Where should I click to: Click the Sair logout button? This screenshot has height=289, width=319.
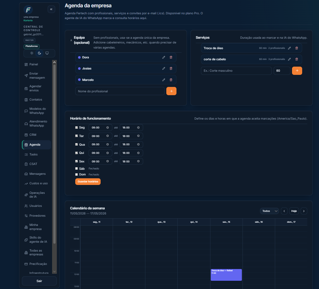[x=39, y=281]
